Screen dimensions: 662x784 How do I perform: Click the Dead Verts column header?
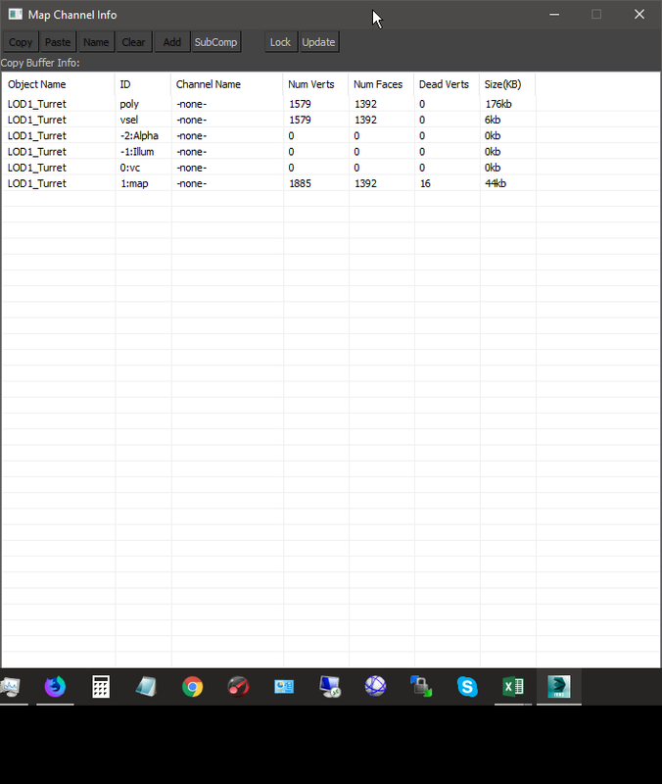click(x=445, y=84)
